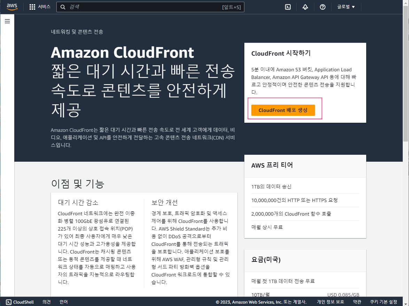
Task: Click 1TB의 데이터 송신 row
Action: pos(305,187)
